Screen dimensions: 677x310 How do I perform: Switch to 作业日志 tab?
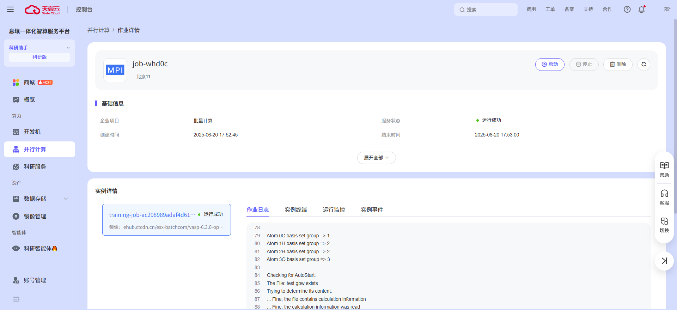[257, 209]
